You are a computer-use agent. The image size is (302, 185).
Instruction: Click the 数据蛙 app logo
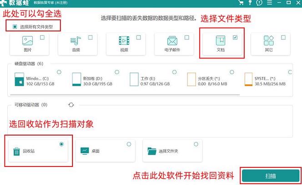pyautogui.click(x=15, y=3)
